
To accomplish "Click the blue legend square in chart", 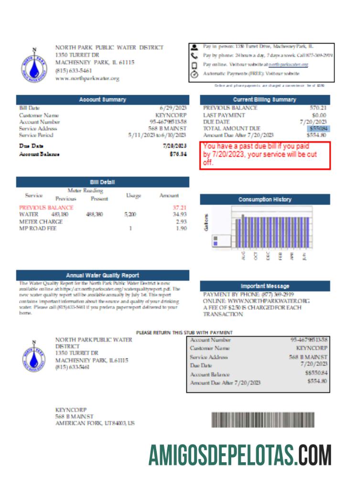I will point(215,243).
